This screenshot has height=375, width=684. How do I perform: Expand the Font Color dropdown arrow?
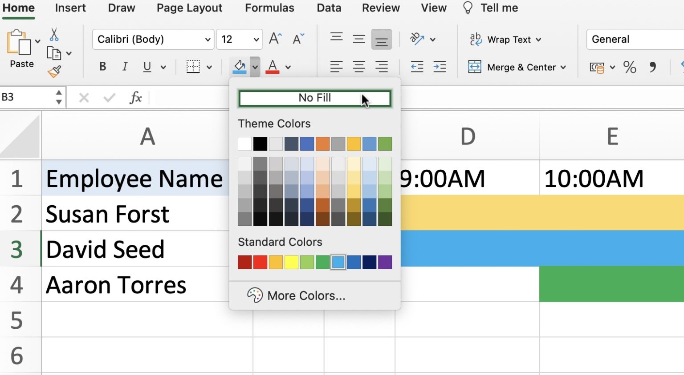[288, 67]
